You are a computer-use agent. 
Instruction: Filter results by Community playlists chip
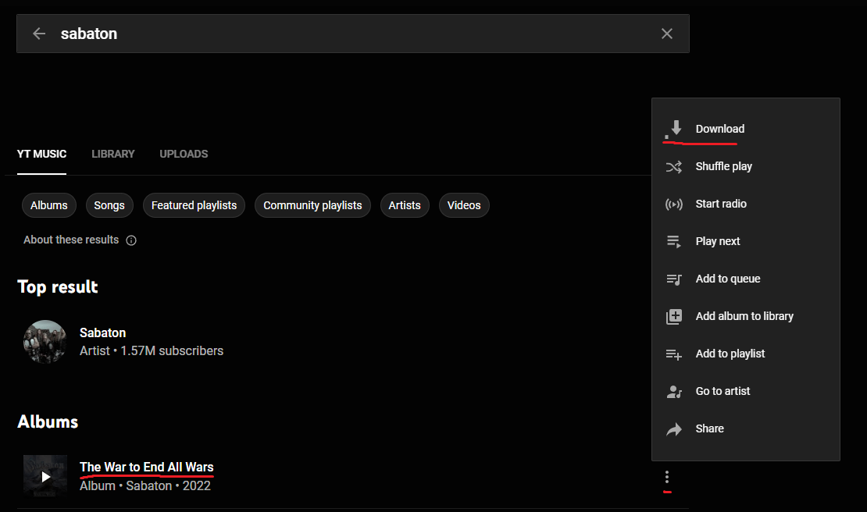coord(312,205)
